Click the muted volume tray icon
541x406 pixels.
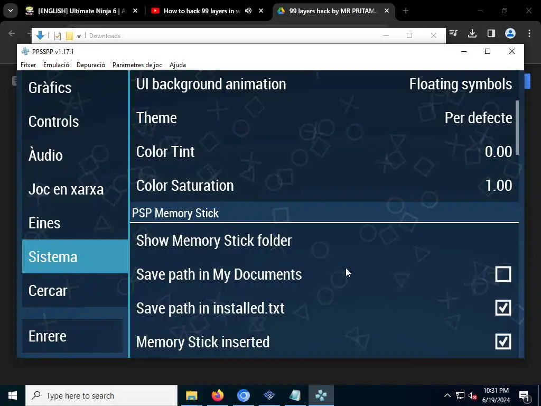tap(472, 395)
